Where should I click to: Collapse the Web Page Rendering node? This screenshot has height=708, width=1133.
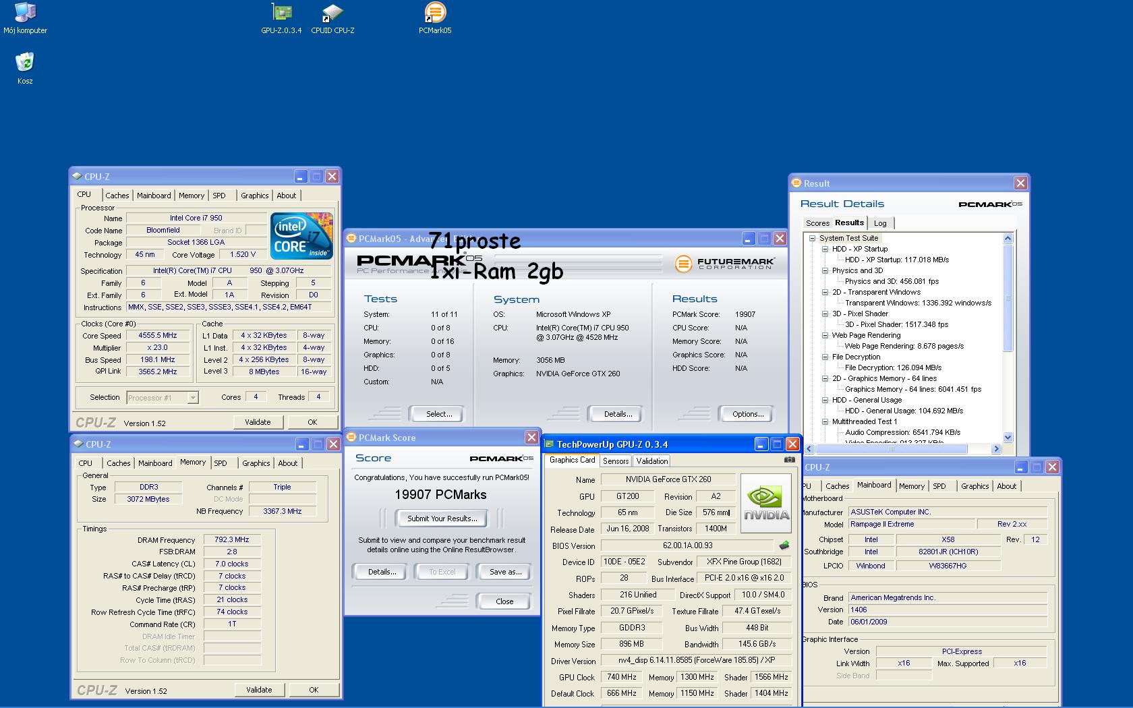(x=825, y=335)
